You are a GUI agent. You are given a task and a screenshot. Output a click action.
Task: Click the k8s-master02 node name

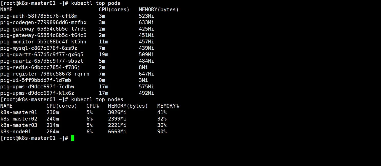[19, 119]
